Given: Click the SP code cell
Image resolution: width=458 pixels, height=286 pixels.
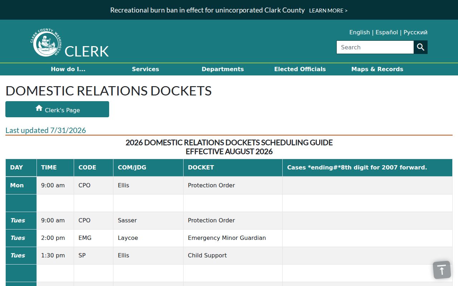Looking at the screenshot, I should (93, 256).
